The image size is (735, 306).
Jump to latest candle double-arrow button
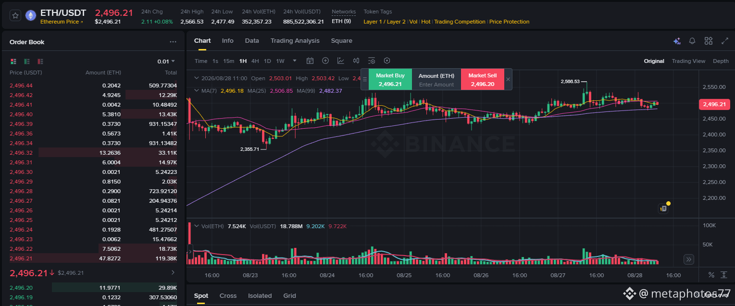(x=689, y=259)
